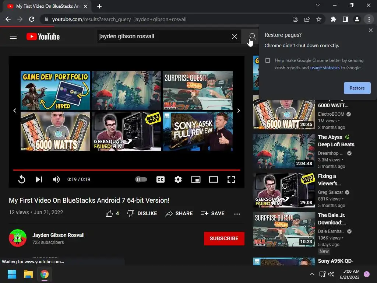Click the DISLIKE button
The height and width of the screenshot is (283, 377).
(142, 213)
